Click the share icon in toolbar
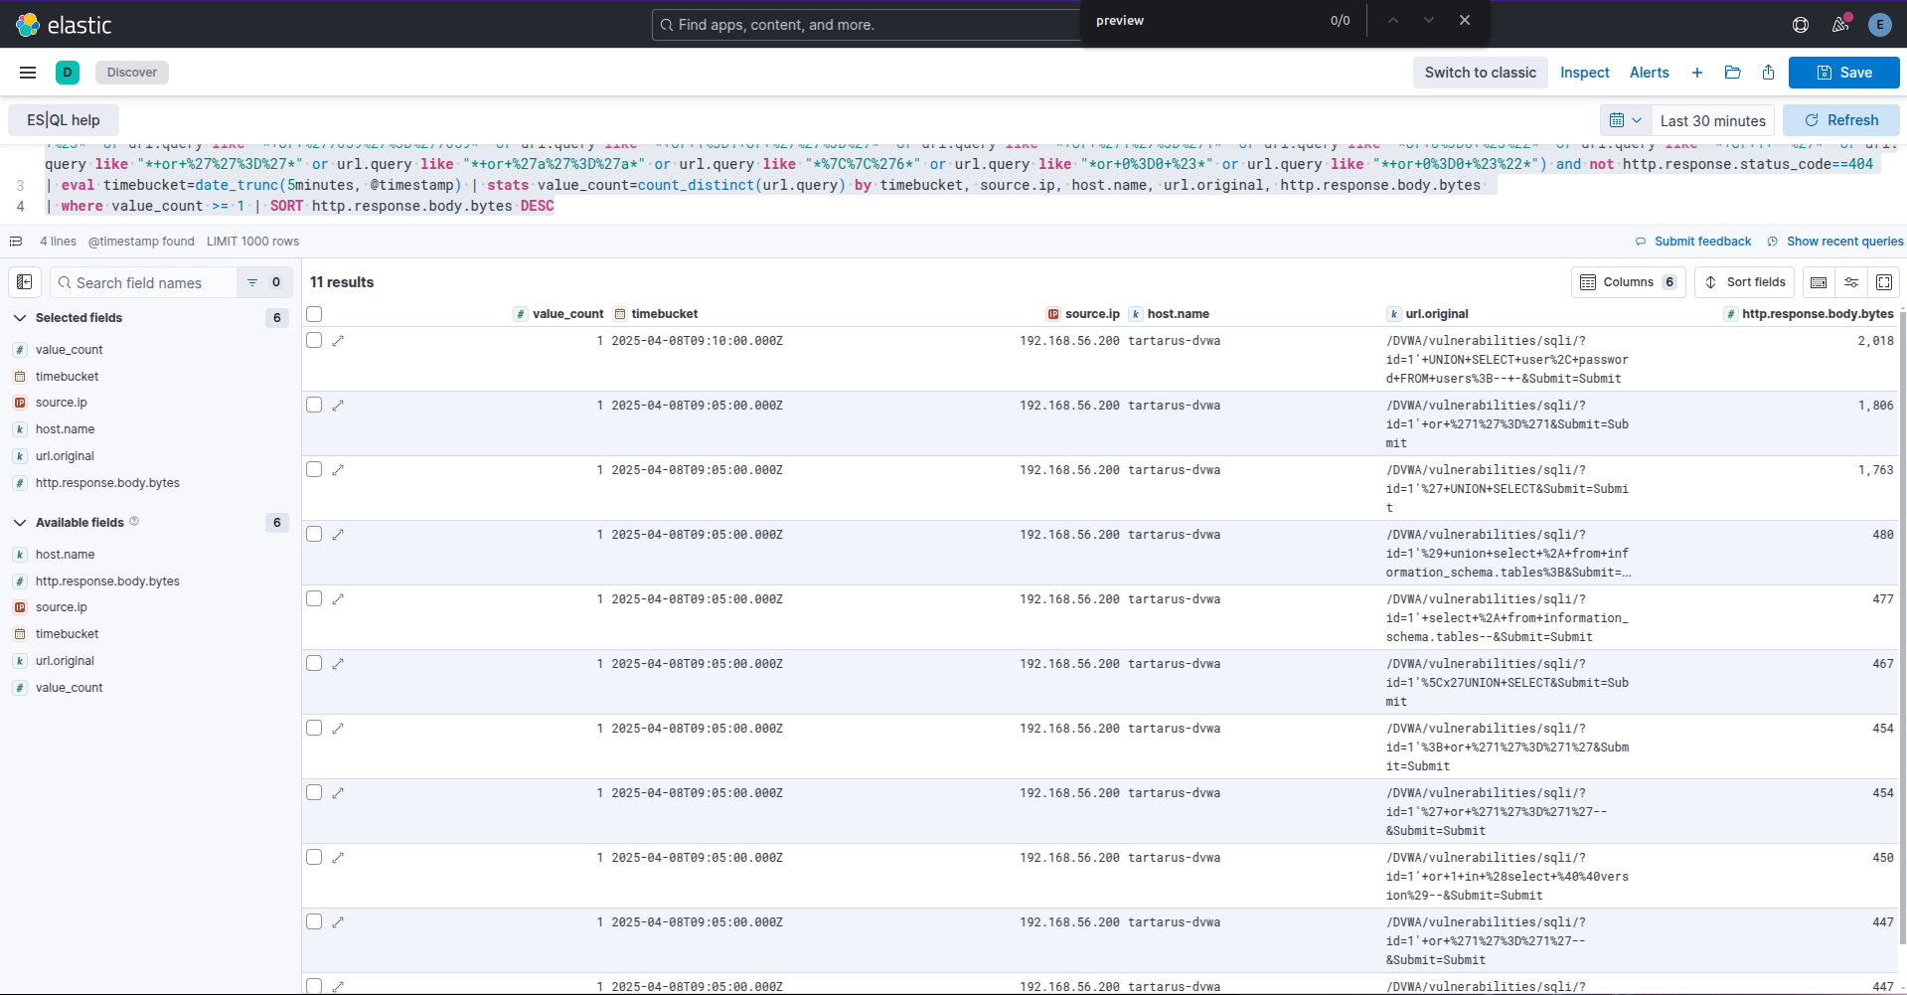Viewport: 1907px width, 995px height. [x=1768, y=73]
